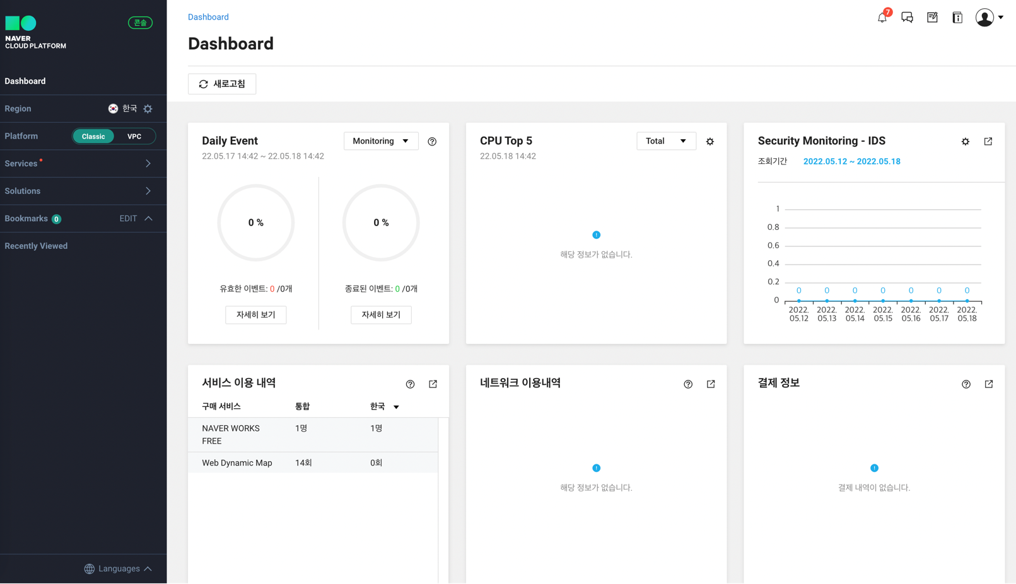The width and height of the screenshot is (1016, 584).
Task: Open Security Monitoring IDS in new window
Action: [x=988, y=141]
